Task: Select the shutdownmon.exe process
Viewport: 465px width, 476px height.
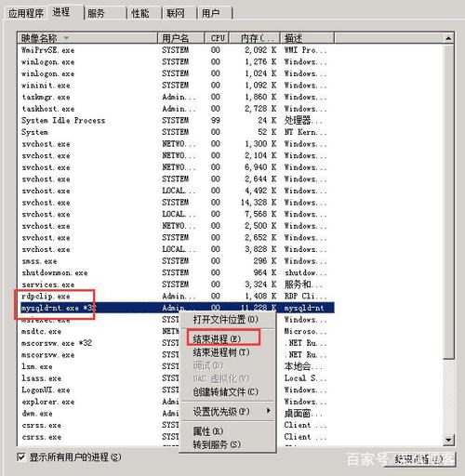Action: 176,272
